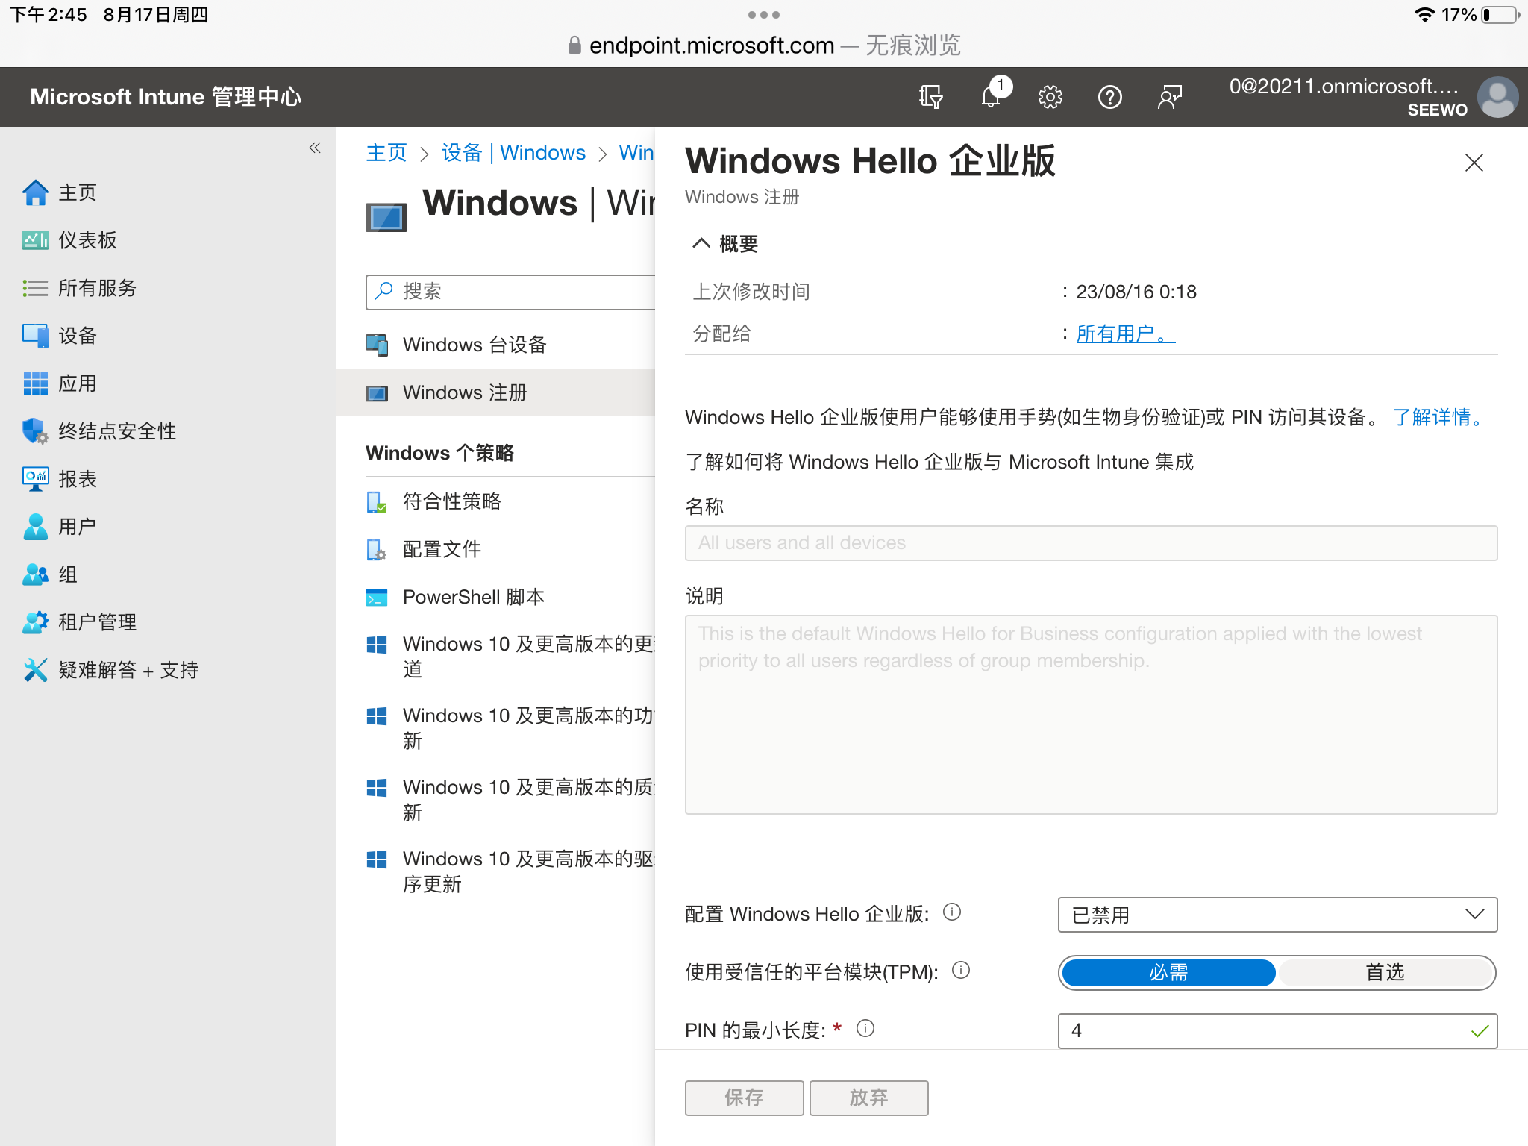Open 终结点安全性 in the sidebar
This screenshot has width=1528, height=1146.
pyautogui.click(x=116, y=431)
